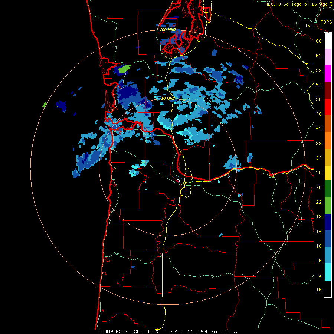This screenshot has height=334, width=334.
Task: Pick the light blue legend swatch
Action: point(328,255)
